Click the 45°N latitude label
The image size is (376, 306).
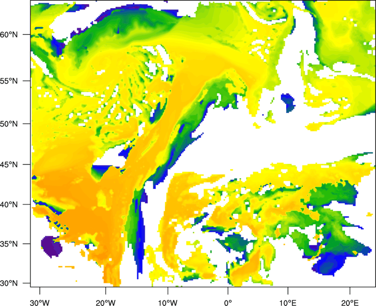tap(9, 165)
